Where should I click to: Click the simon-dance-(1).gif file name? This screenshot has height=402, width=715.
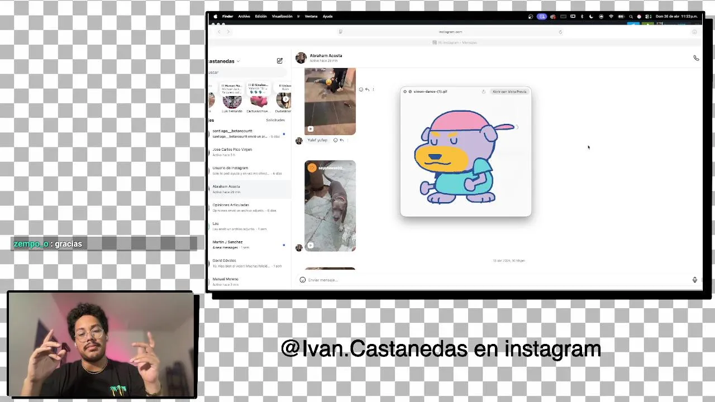click(x=430, y=92)
